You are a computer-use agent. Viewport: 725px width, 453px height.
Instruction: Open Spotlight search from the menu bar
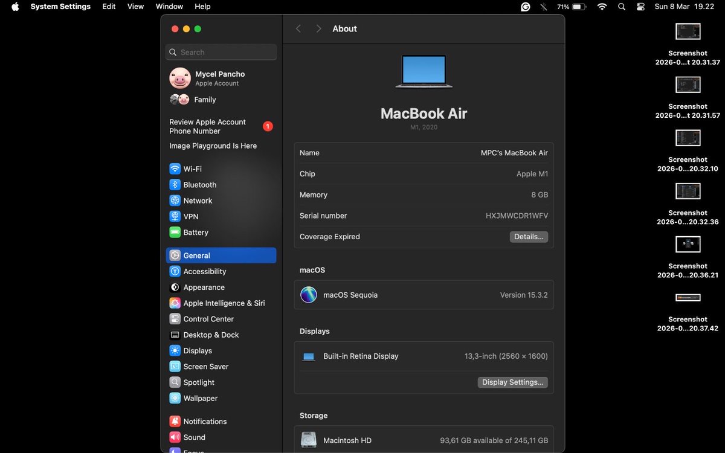click(x=622, y=7)
